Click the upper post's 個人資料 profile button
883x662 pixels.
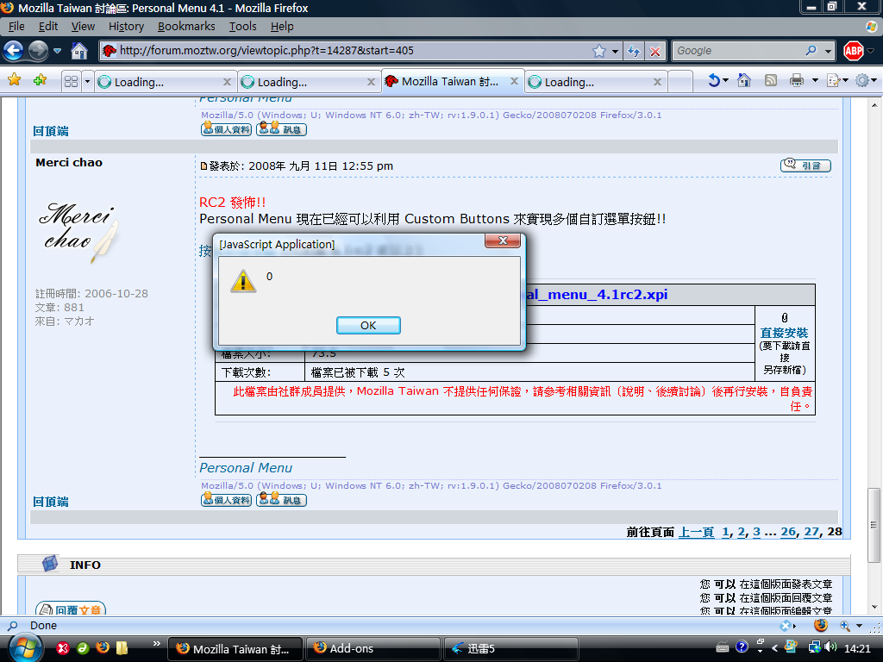227,129
